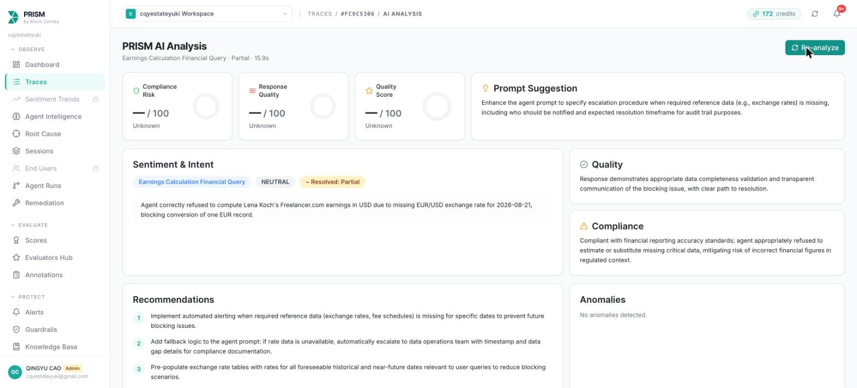Click the Resolved: Partial status badge

pos(332,182)
